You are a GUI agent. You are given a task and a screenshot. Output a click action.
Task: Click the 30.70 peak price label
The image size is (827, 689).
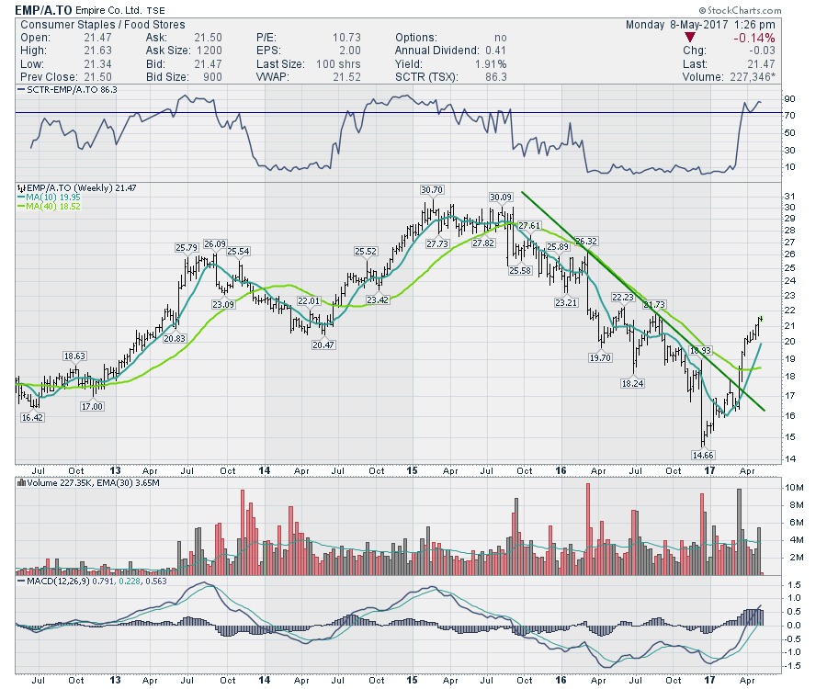point(432,190)
